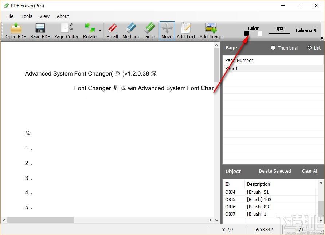Image resolution: width=325 pixels, height=235 pixels.
Task: Change the Tahoma 9 font setting
Action: point(306,31)
